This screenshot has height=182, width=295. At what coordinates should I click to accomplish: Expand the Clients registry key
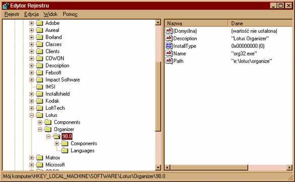32,51
